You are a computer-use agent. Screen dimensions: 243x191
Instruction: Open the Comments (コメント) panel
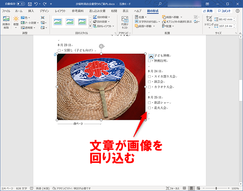(x=225, y=11)
